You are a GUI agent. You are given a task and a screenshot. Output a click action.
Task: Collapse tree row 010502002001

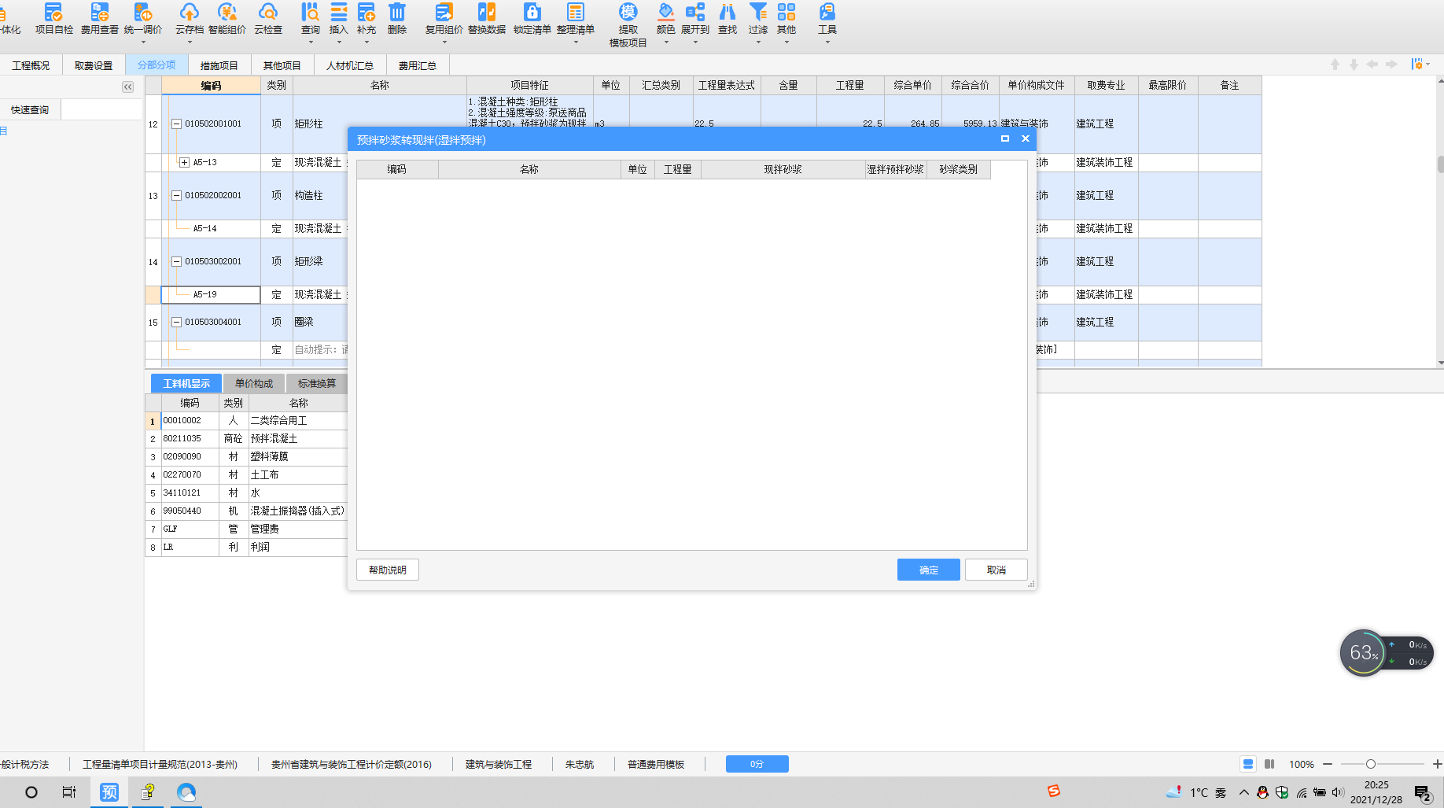(x=177, y=196)
